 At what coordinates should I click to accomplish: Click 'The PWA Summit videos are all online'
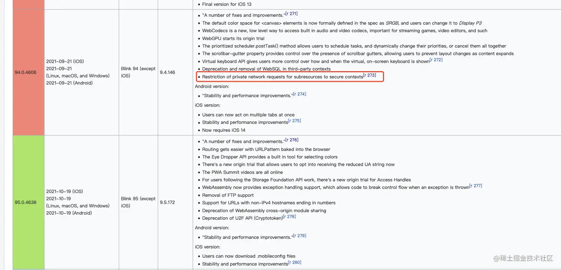click(242, 172)
